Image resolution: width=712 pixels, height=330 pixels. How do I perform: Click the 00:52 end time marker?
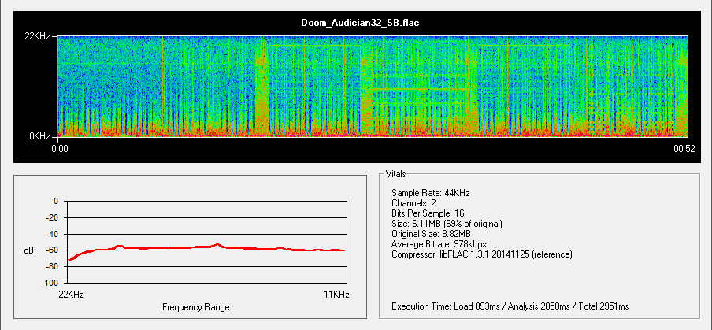684,148
